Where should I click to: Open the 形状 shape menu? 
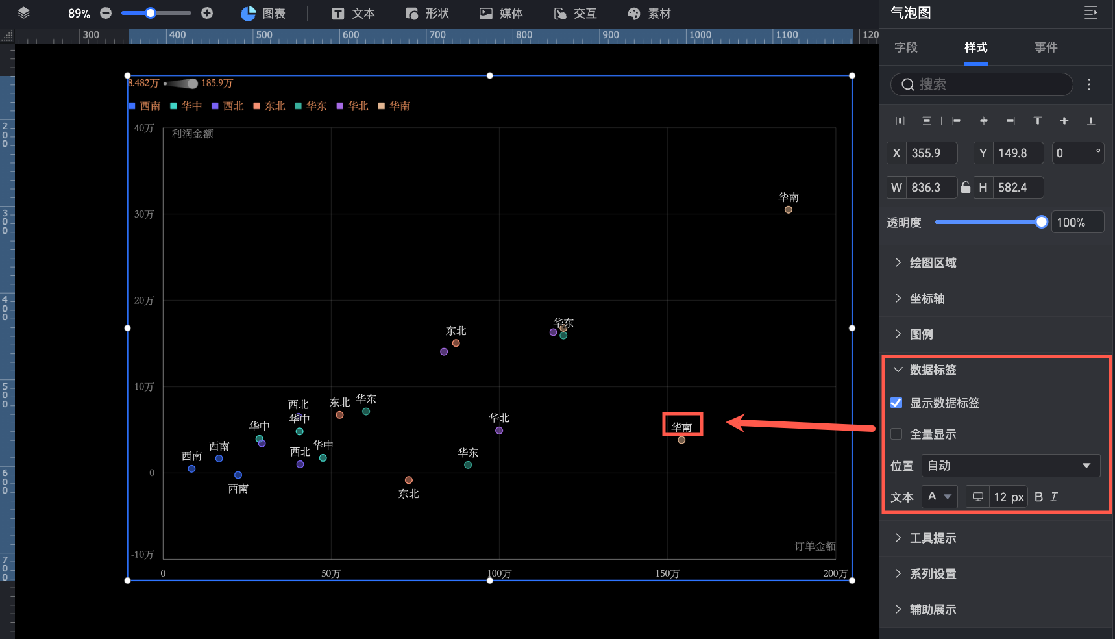pos(428,14)
